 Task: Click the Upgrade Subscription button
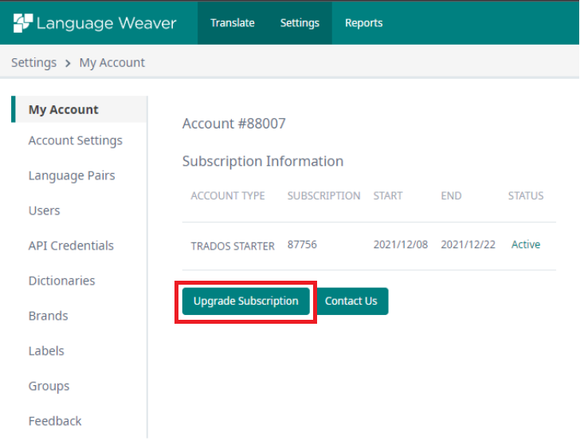click(x=245, y=301)
